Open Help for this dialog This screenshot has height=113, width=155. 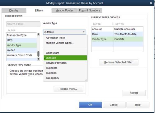click(x=138, y=105)
